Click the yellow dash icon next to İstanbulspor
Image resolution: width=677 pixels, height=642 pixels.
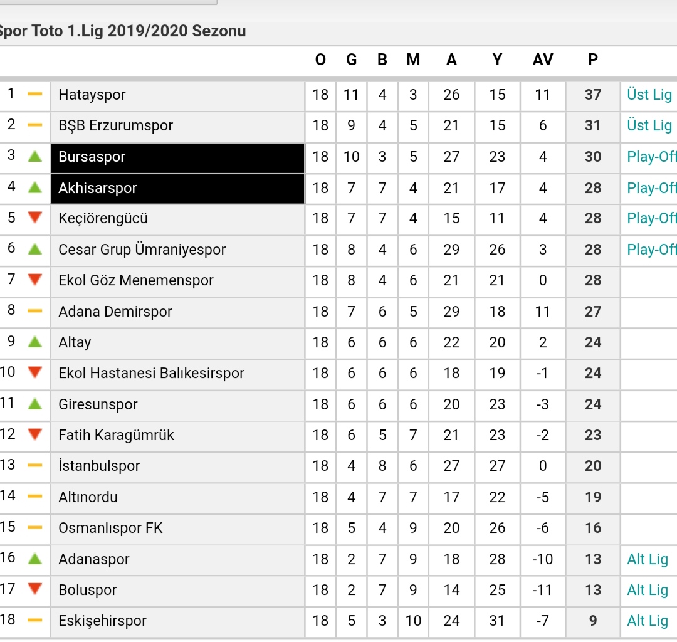(34, 465)
